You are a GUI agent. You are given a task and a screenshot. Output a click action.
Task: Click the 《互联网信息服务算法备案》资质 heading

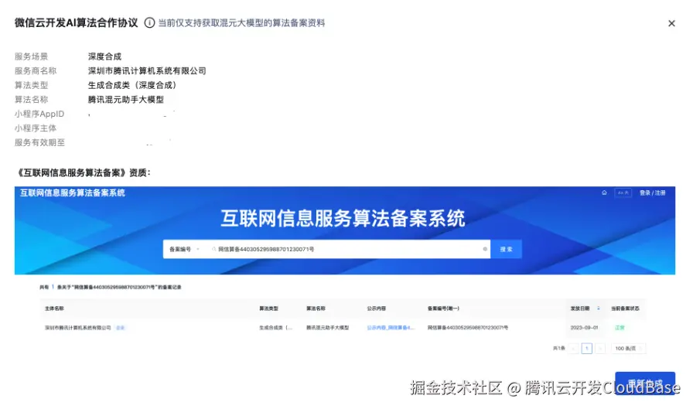pos(83,172)
